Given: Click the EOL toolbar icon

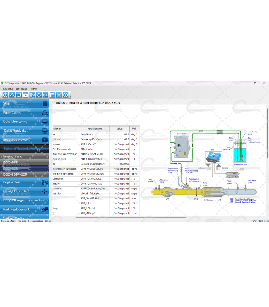Looking at the screenshot, I should (45, 95).
